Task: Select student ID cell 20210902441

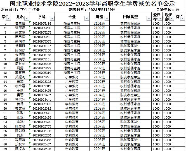Action: pos(42,113)
